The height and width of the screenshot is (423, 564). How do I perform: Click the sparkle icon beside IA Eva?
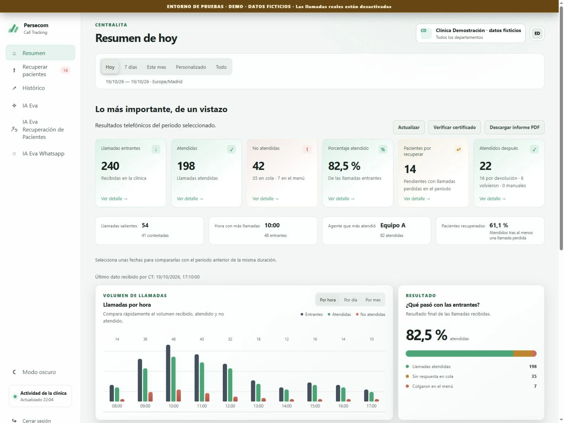coord(14,106)
